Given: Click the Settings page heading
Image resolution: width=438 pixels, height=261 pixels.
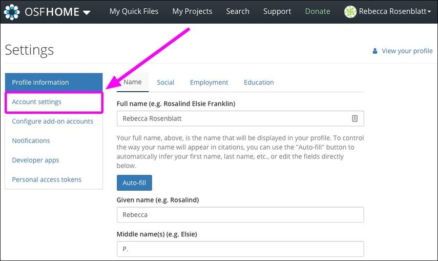Looking at the screenshot, I should point(29,50).
